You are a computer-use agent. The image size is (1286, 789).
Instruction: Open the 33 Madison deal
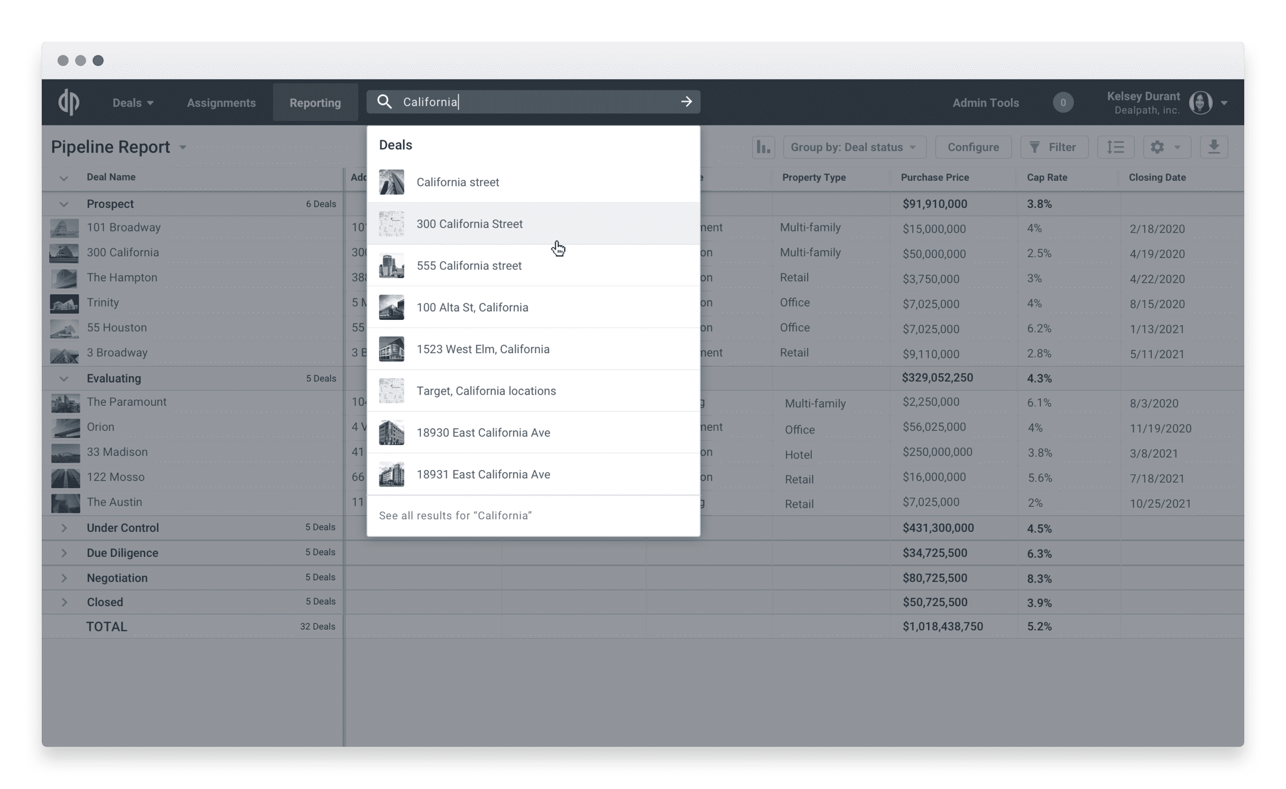click(x=117, y=452)
